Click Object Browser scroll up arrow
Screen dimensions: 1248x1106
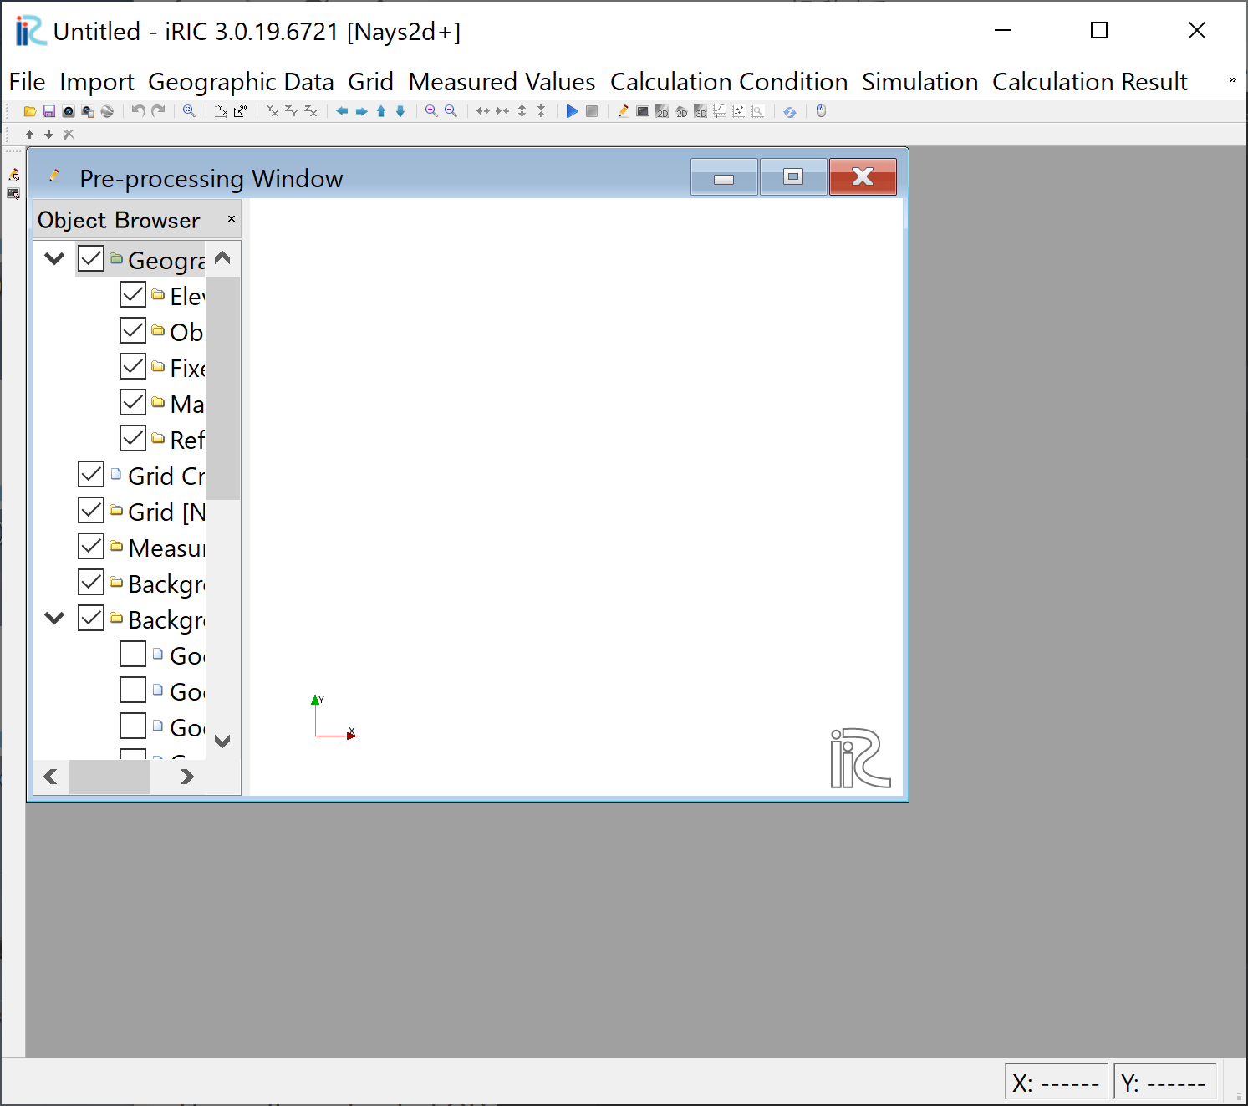click(x=222, y=258)
